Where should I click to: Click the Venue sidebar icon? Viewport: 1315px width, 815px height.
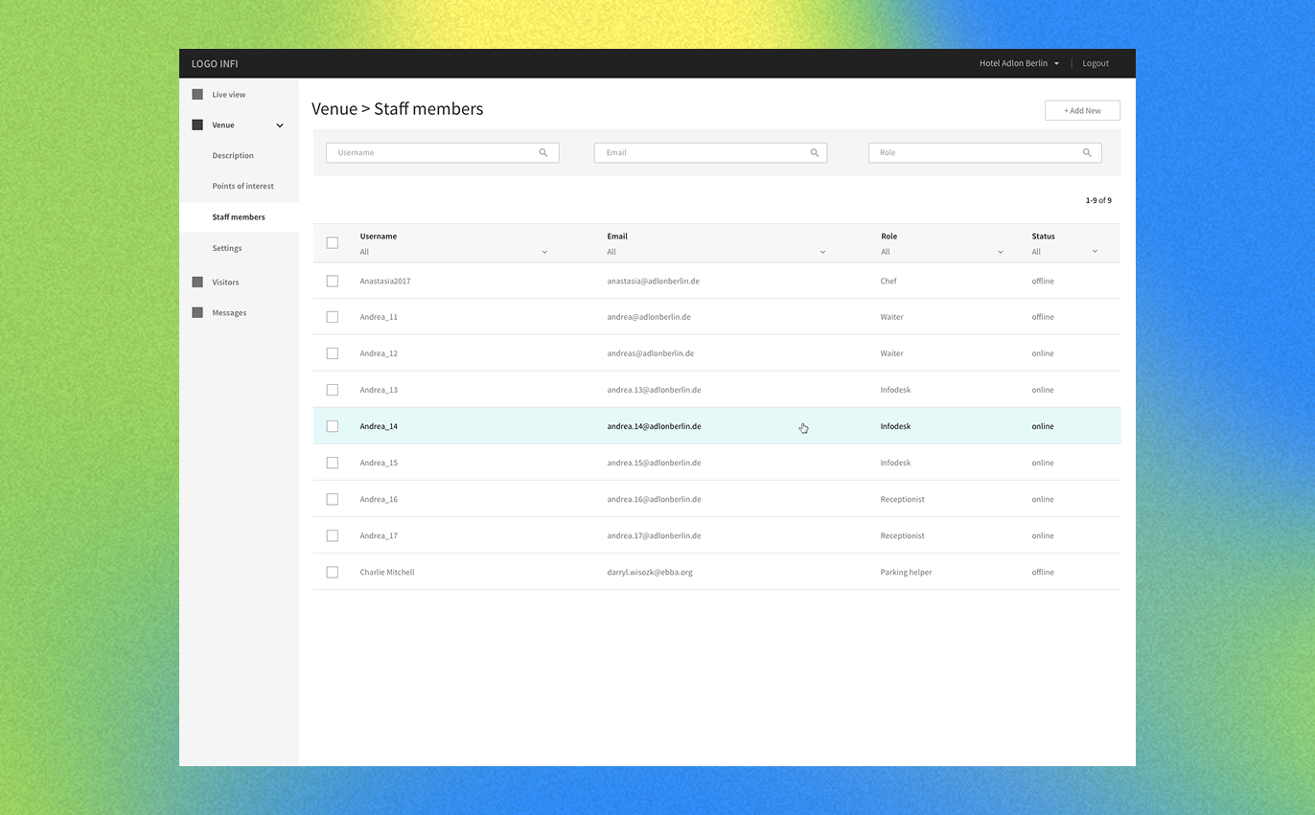[x=197, y=125]
